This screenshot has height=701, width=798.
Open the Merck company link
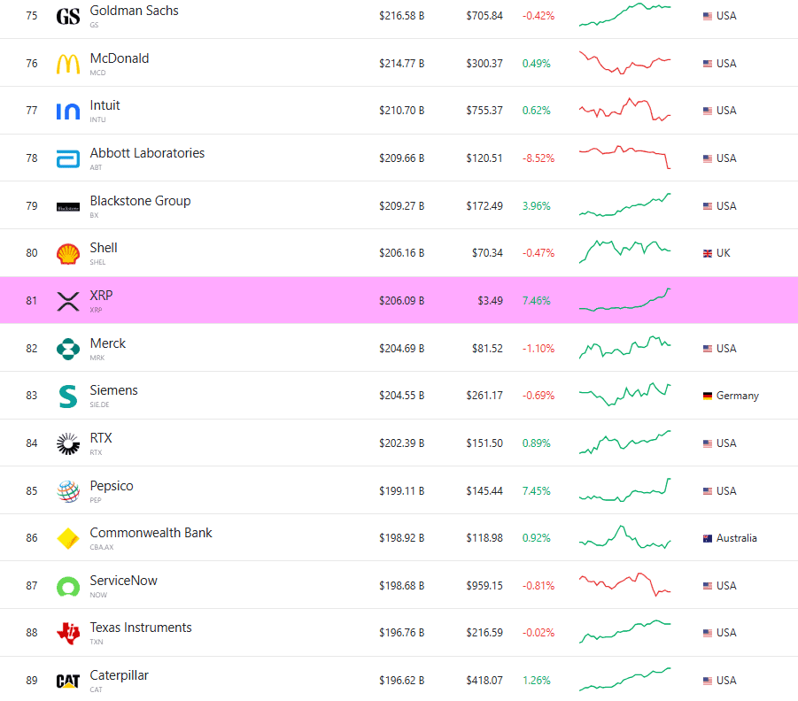tap(108, 343)
